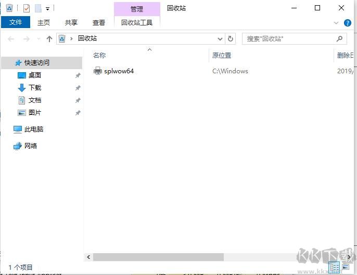The image size is (357, 275).
Task: Switch to the 查看 ribbon tab
Action: click(x=98, y=22)
